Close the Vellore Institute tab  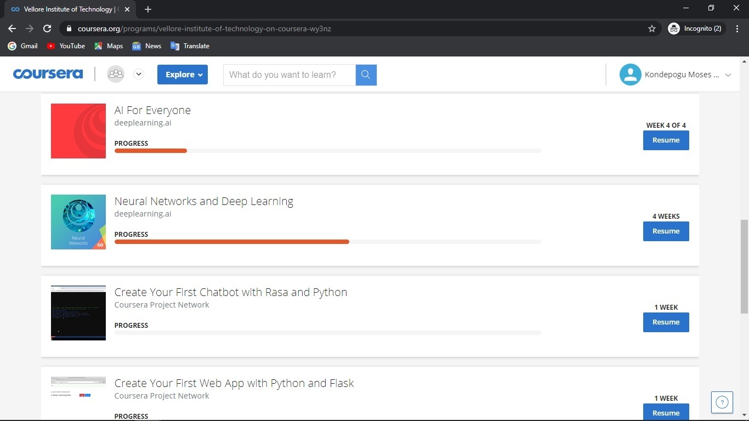tap(127, 9)
